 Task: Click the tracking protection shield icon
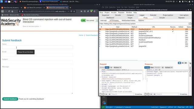(20, 11)
